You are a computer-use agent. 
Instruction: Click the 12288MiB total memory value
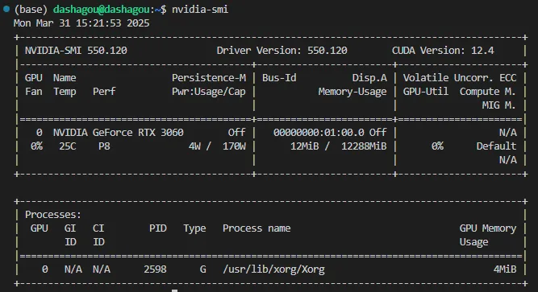(x=364, y=146)
